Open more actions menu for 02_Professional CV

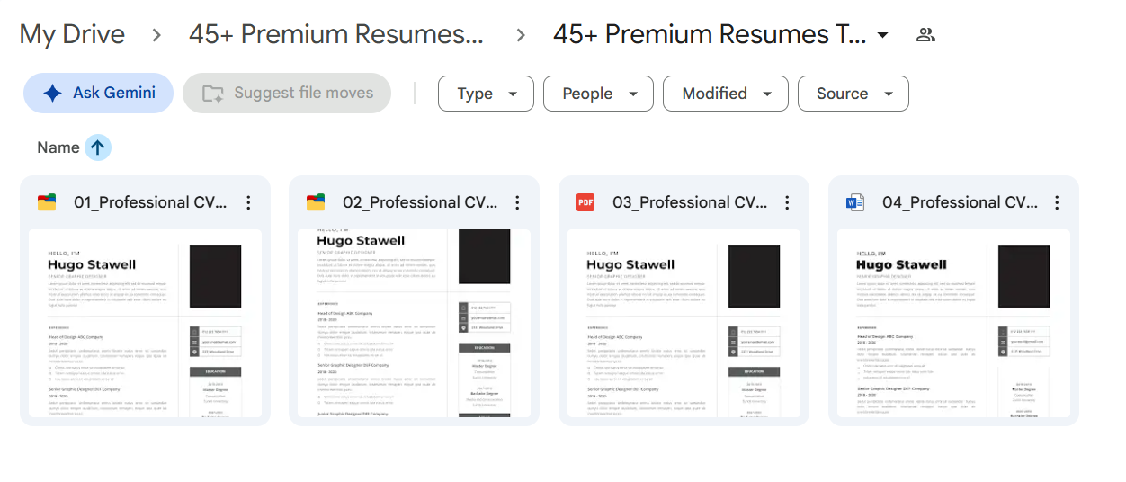point(517,202)
